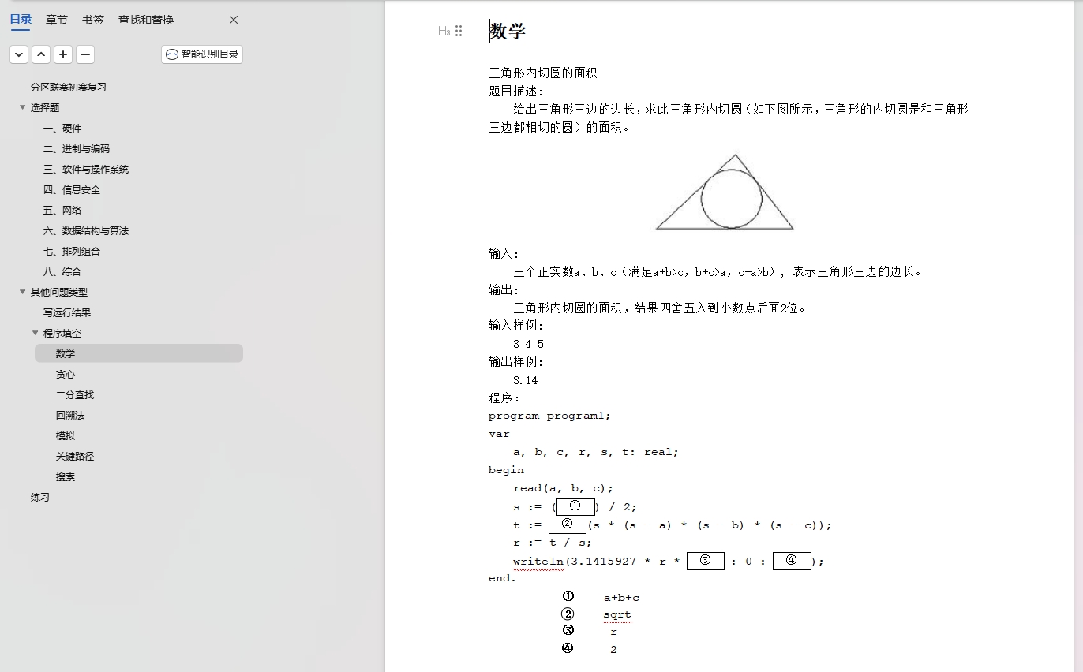This screenshot has width=1083, height=672.
Task: Jump to 一、硬件 heading
Action: tap(62, 129)
